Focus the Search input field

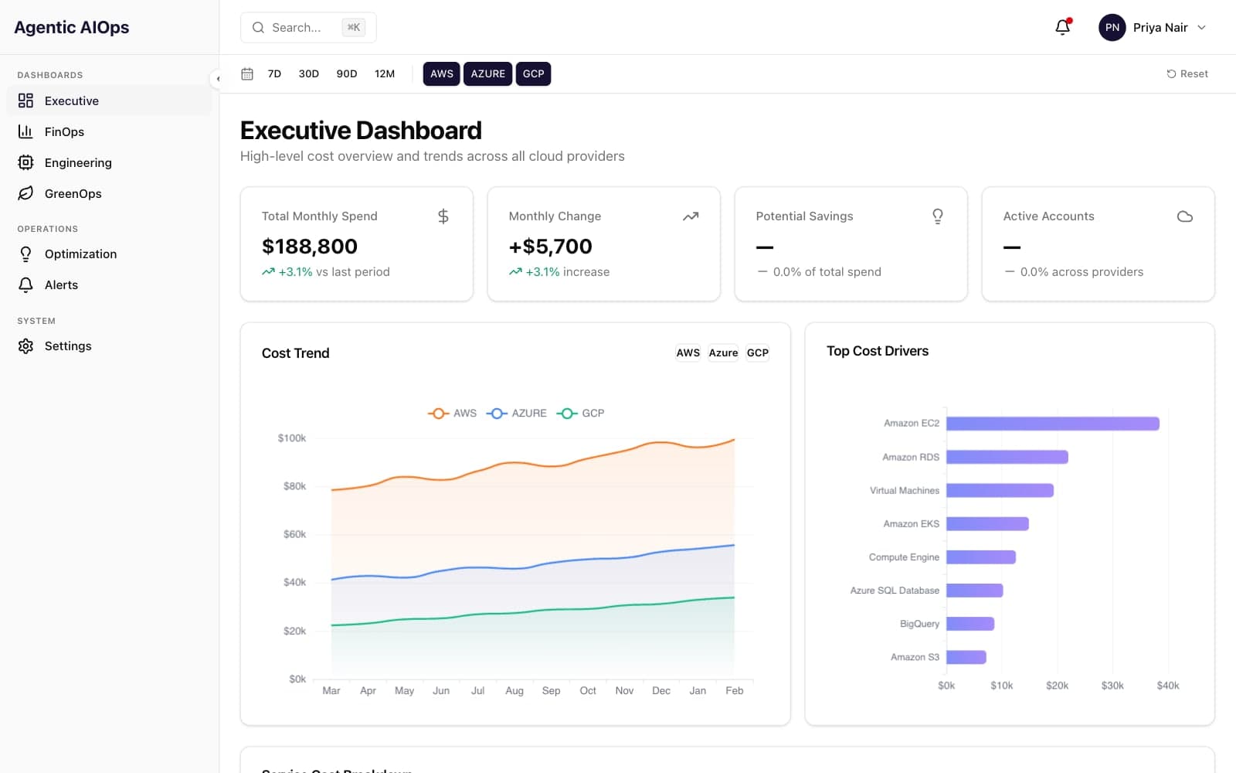tap(308, 27)
